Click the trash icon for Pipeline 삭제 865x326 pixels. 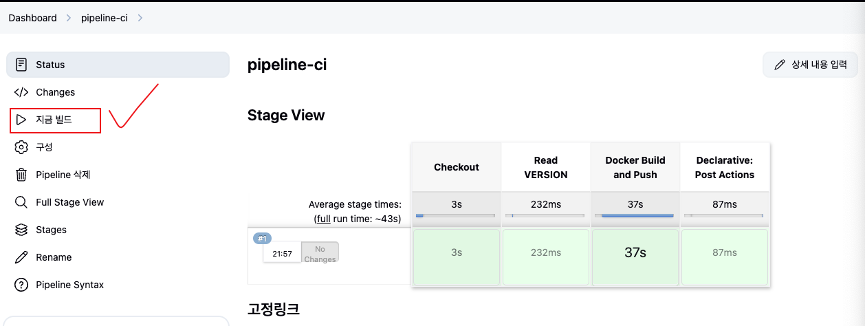[21, 175]
